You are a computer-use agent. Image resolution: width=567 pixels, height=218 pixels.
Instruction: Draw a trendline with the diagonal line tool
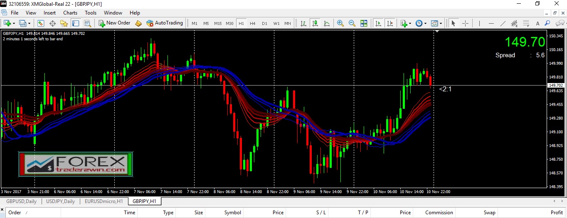503,23
